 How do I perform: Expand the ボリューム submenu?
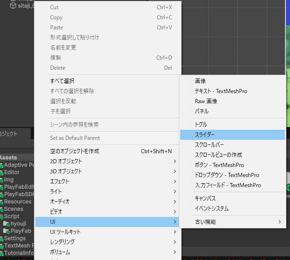coord(107,252)
